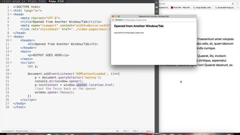Collapse script tag fold on line 16
240x135 pixels.
point(11,63)
